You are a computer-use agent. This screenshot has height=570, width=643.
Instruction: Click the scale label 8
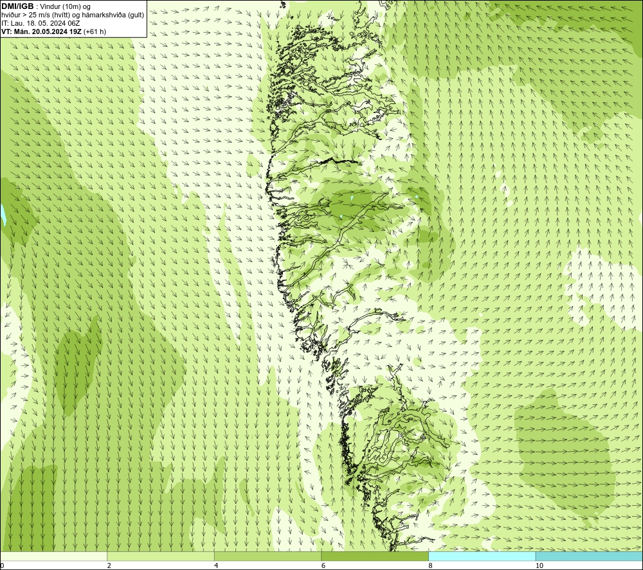[x=430, y=566]
